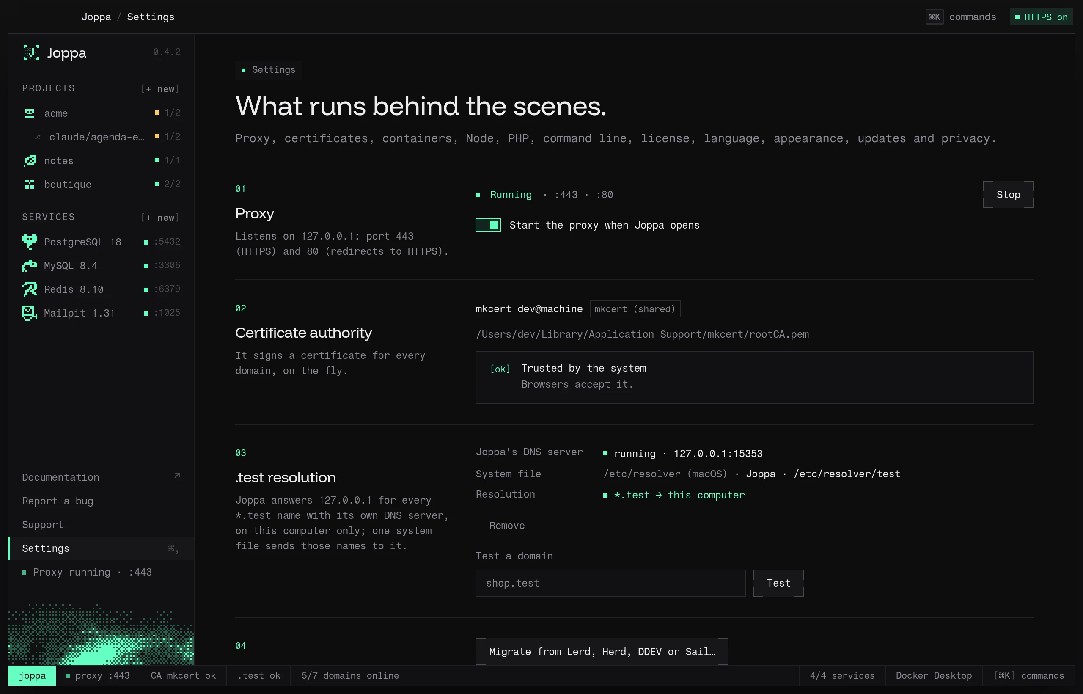Click proxy :443 in status bar

click(x=98, y=675)
